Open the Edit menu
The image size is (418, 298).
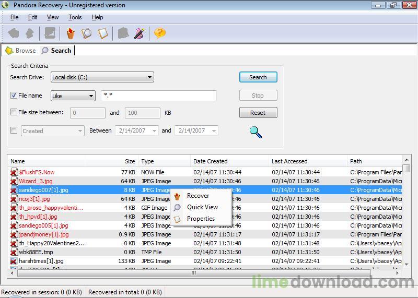[x=32, y=17]
